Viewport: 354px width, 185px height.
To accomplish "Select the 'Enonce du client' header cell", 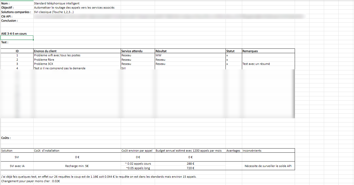I will coord(77,51).
